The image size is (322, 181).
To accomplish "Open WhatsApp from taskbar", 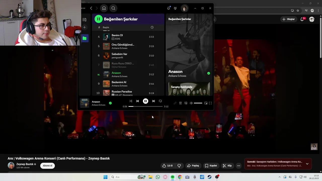I will 158,177.
